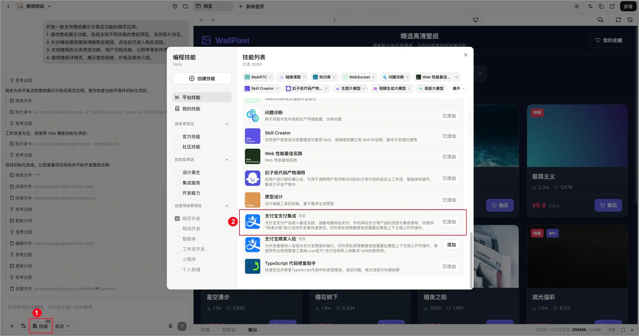
Task: Open the 流光溢彩 wallpaper thumbnail
Action: tap(577, 257)
